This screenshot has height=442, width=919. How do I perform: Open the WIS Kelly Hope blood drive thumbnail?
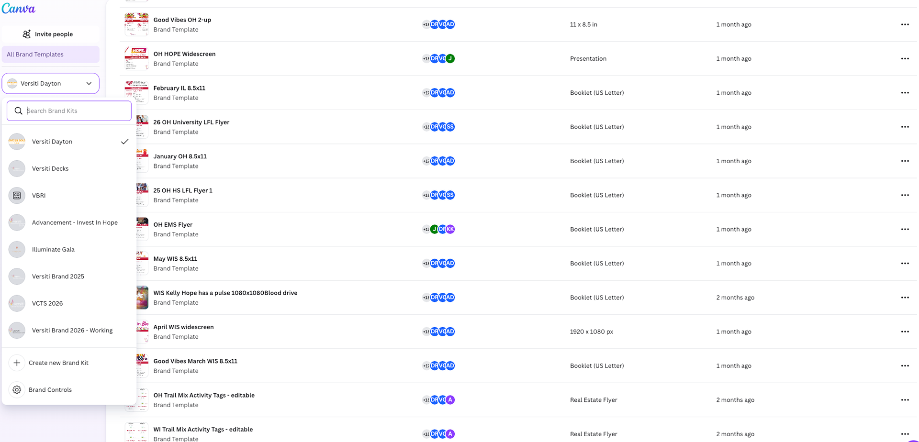[142, 298]
